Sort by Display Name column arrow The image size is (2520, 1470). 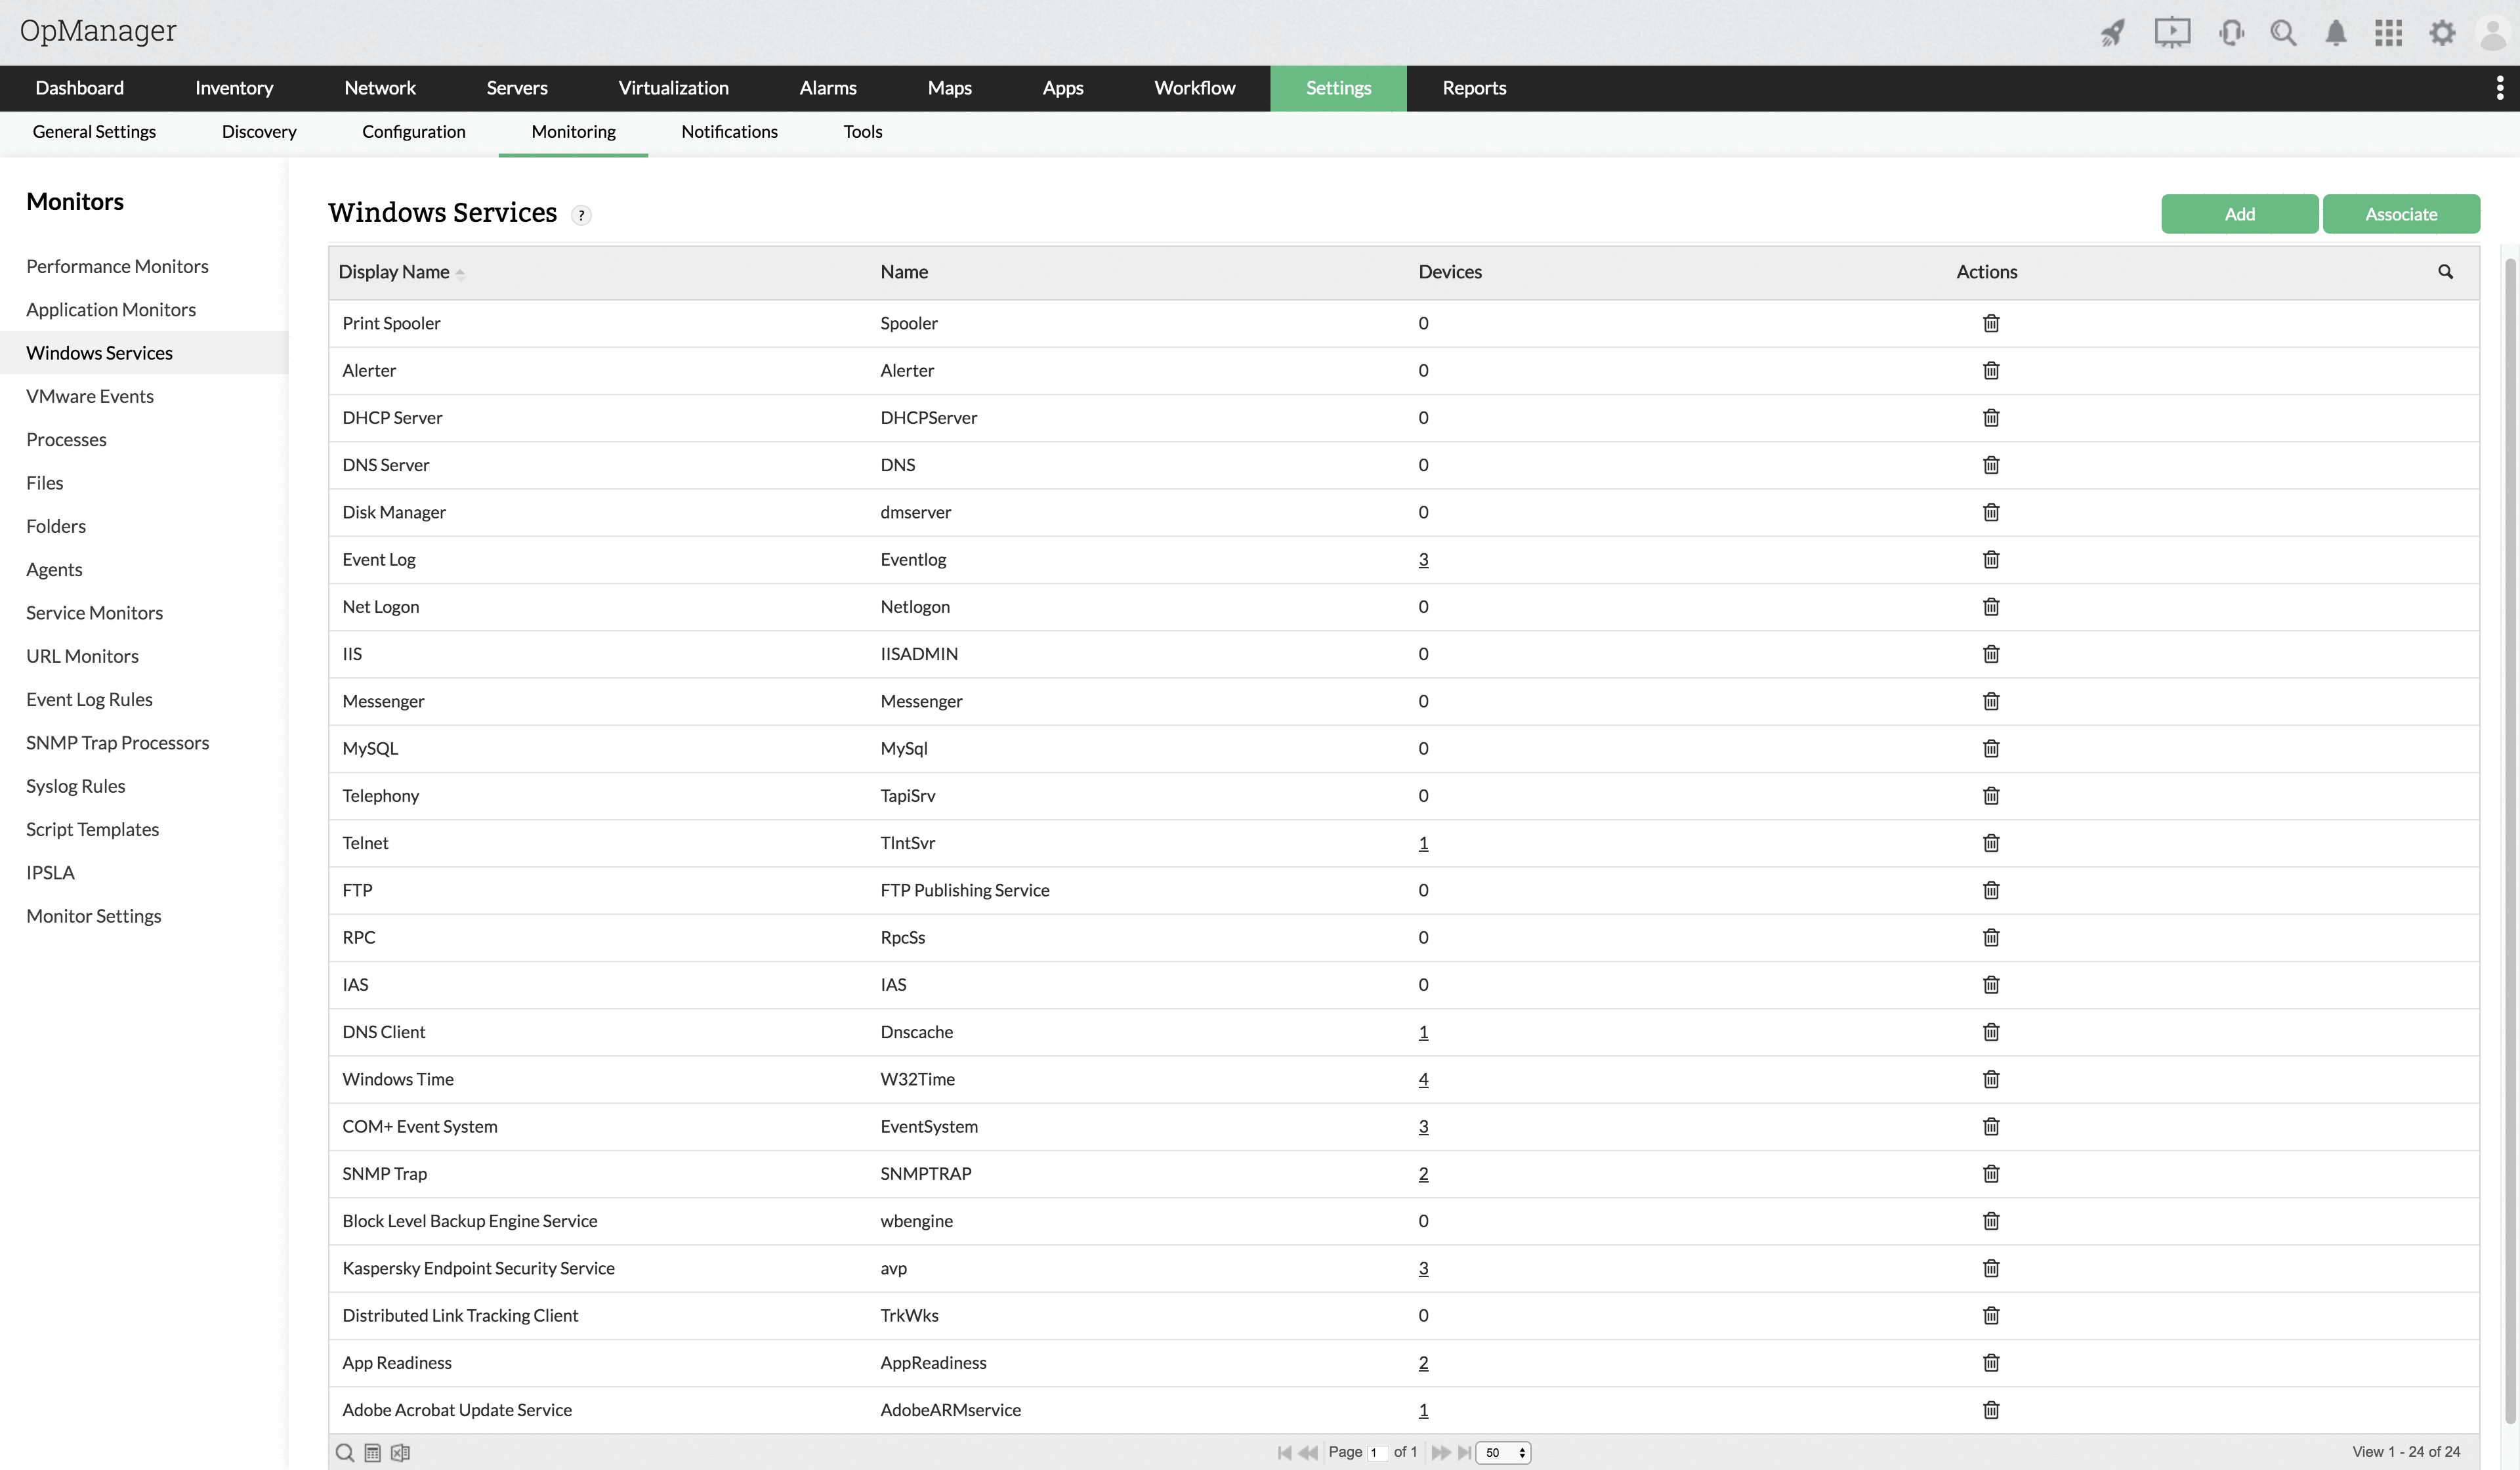point(460,273)
